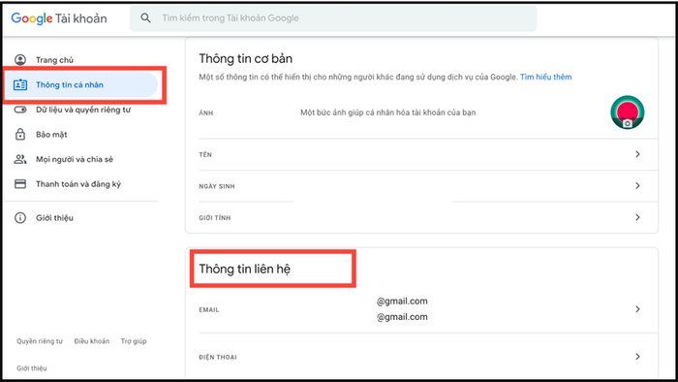This screenshot has height=382, width=678.
Task: Click the ẢNH row label
Action: [x=205, y=112]
